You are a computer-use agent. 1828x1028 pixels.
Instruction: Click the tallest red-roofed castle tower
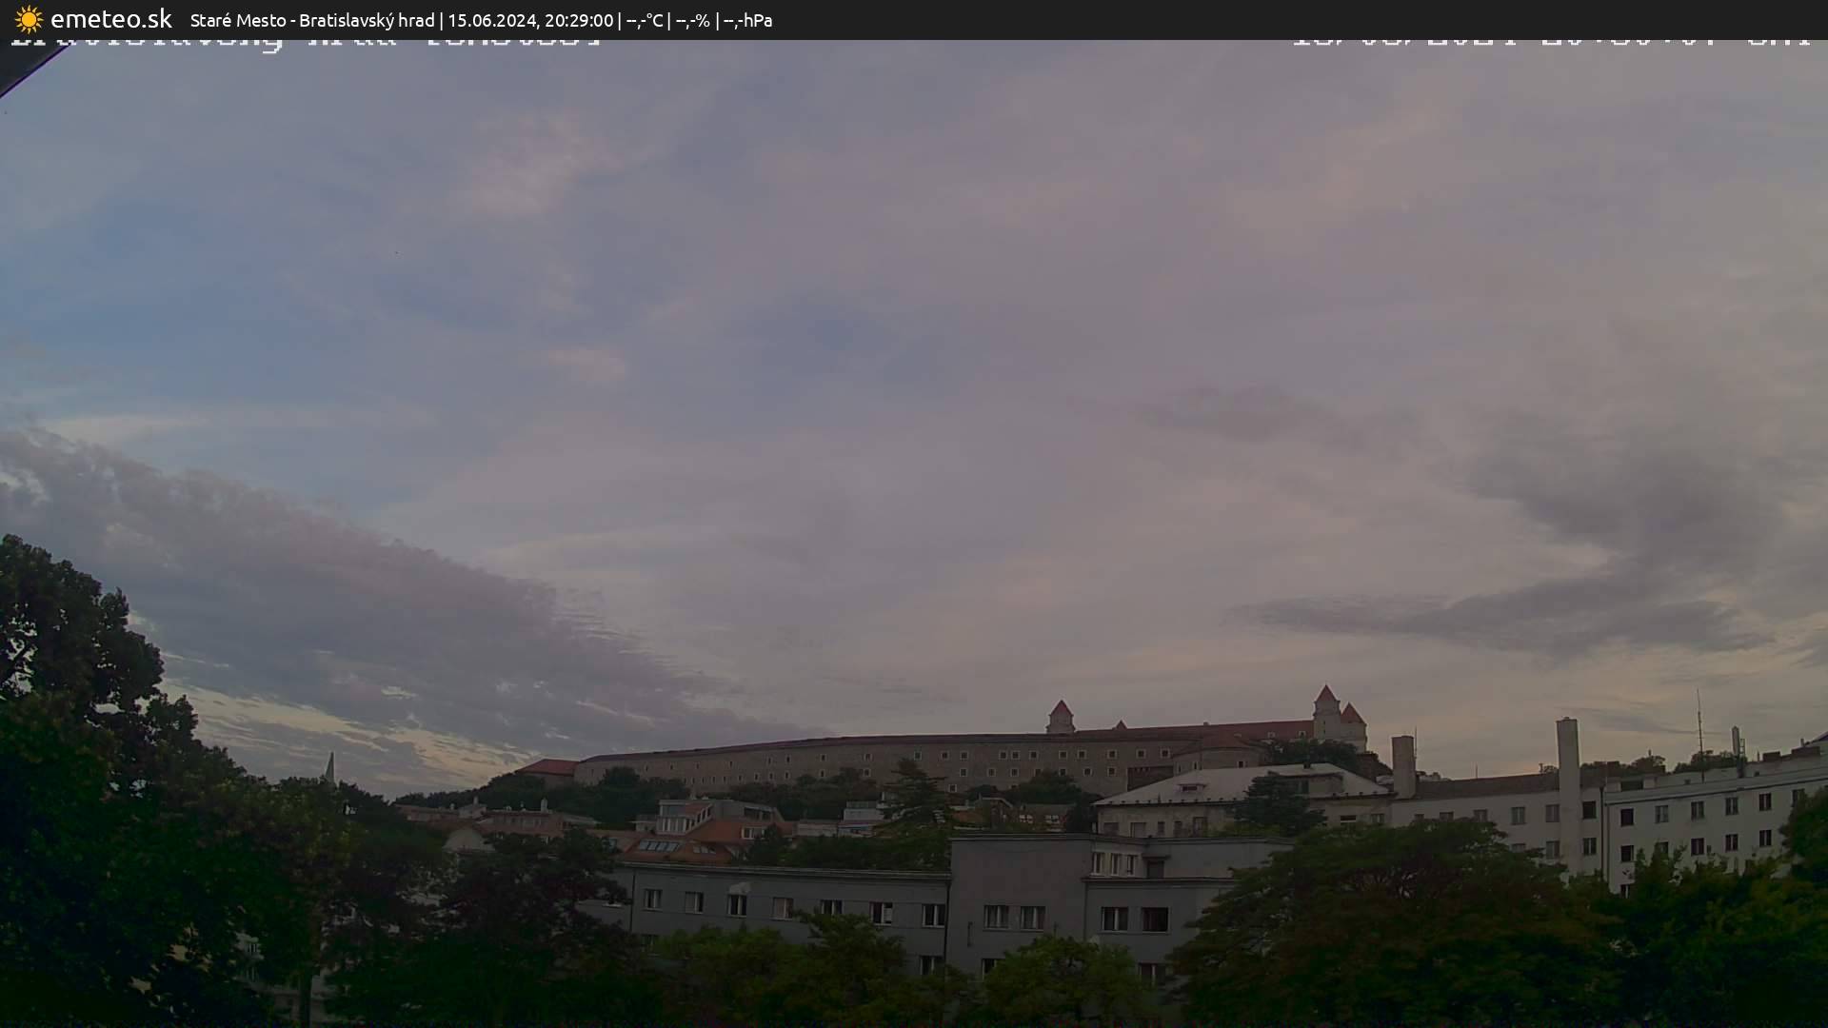coord(1325,711)
